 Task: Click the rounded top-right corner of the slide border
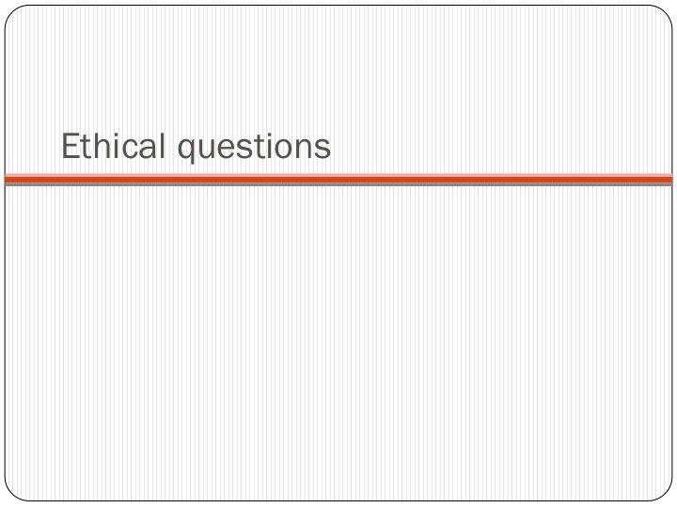[x=666, y=12]
